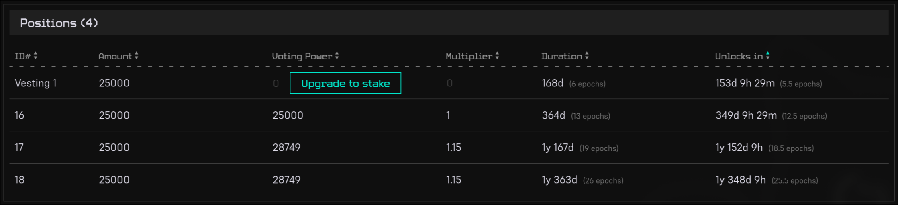Click Voting Power sort arrows
The image size is (898, 205).
tap(337, 56)
